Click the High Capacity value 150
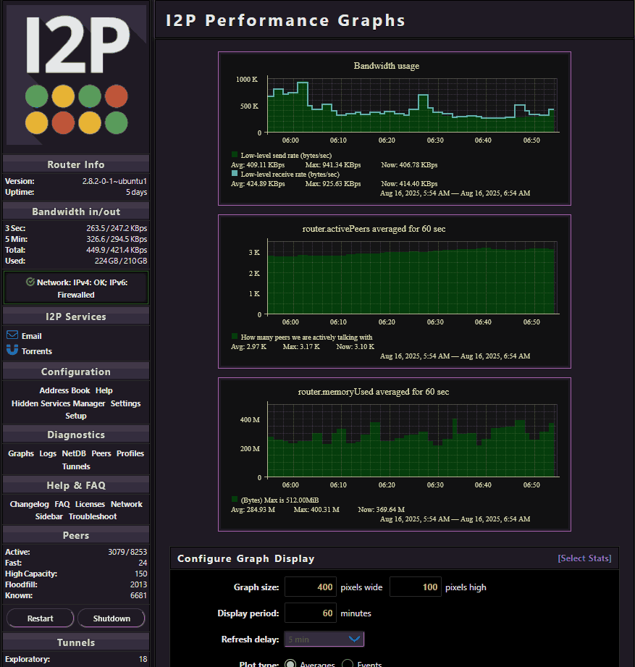 point(140,574)
